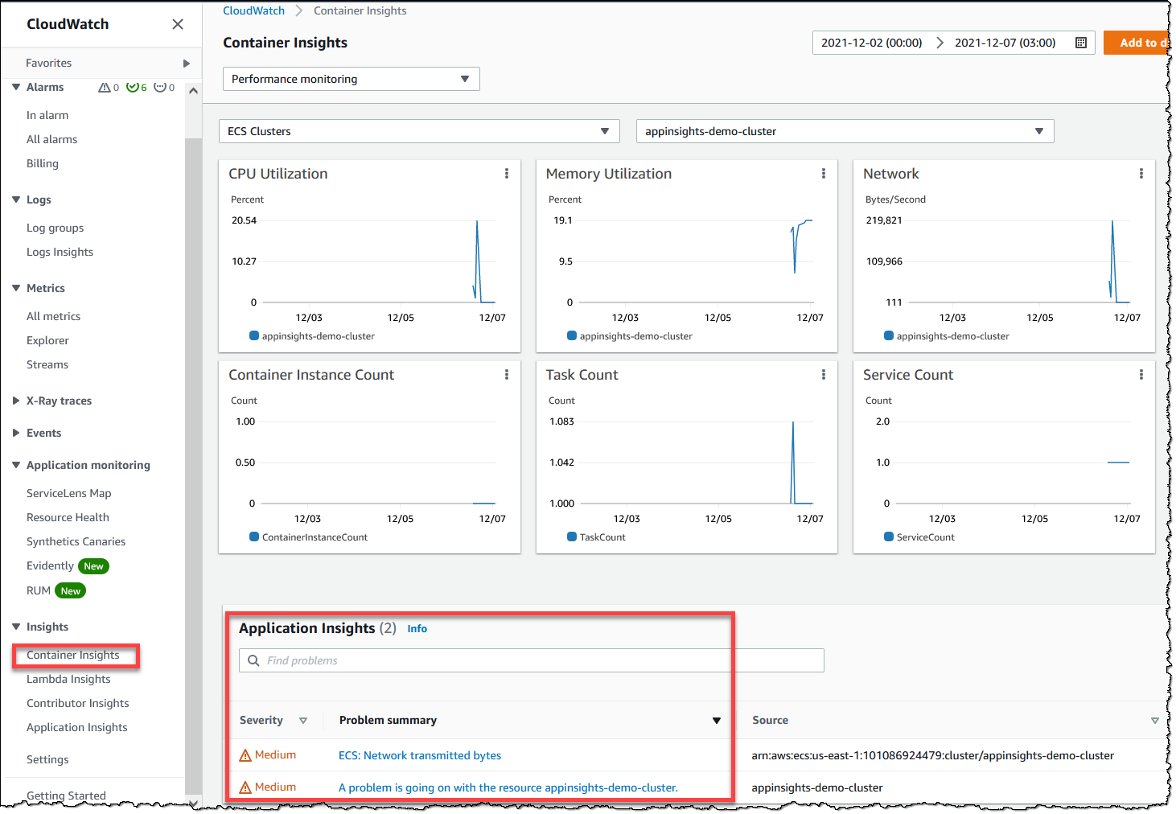Screen dimensions: 1176x814
Task: Select Log groups under Logs
Action: (55, 228)
